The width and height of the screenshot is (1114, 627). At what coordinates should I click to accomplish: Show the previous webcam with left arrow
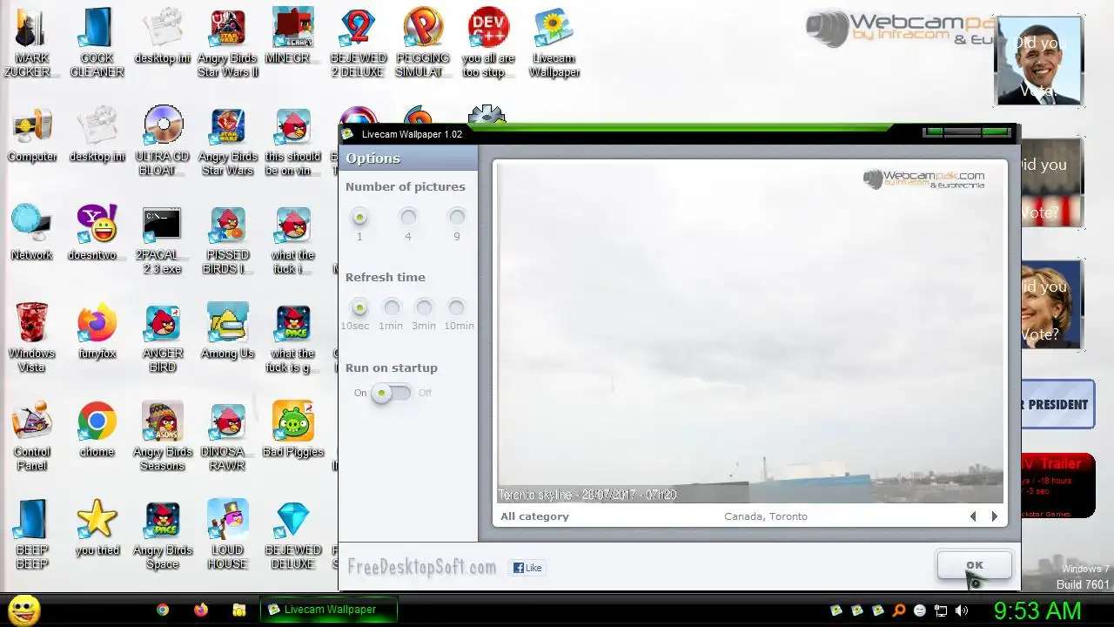tap(973, 516)
